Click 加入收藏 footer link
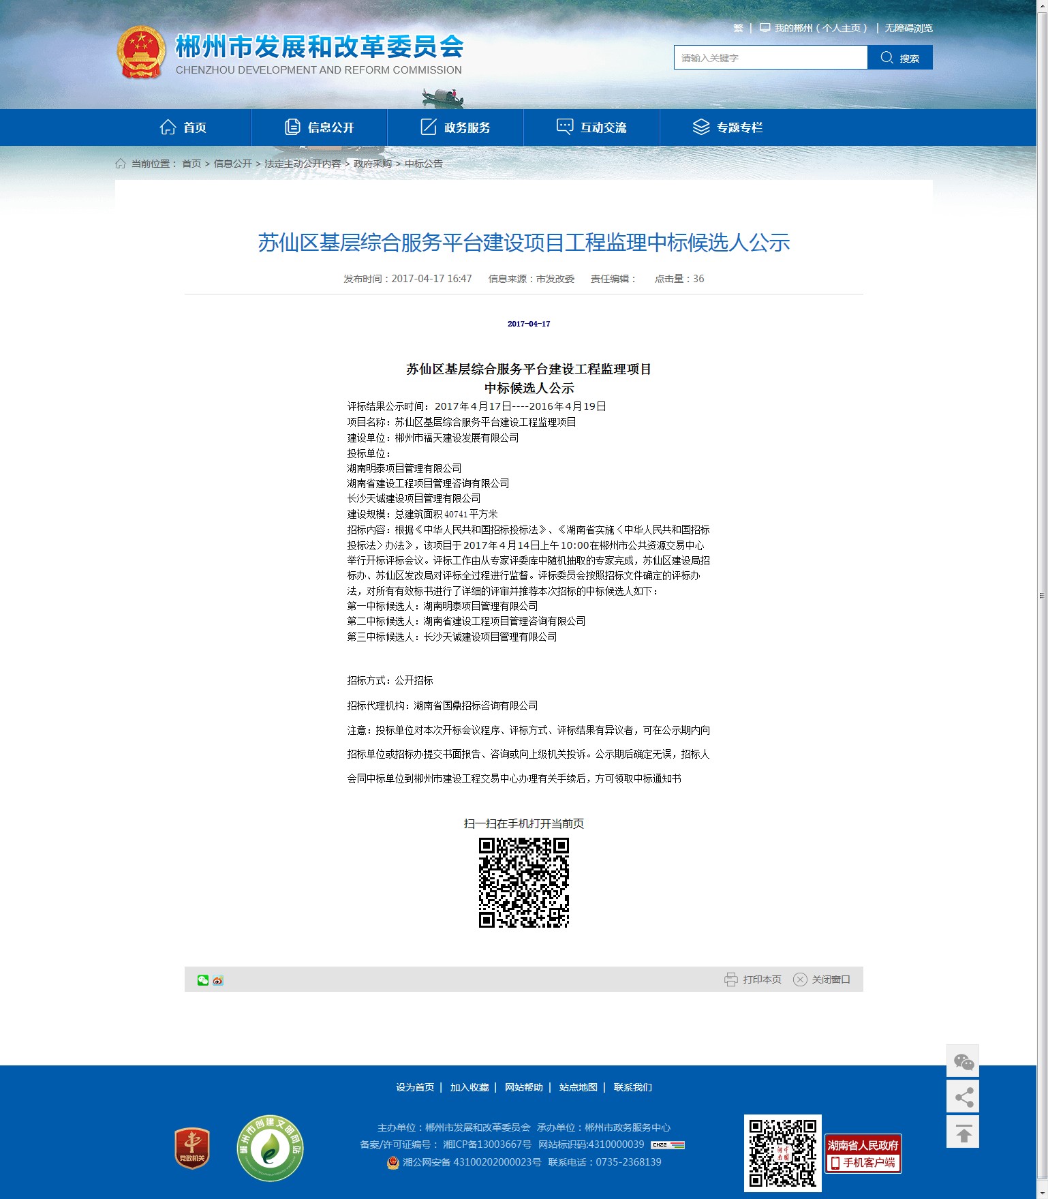 pos(469,1087)
